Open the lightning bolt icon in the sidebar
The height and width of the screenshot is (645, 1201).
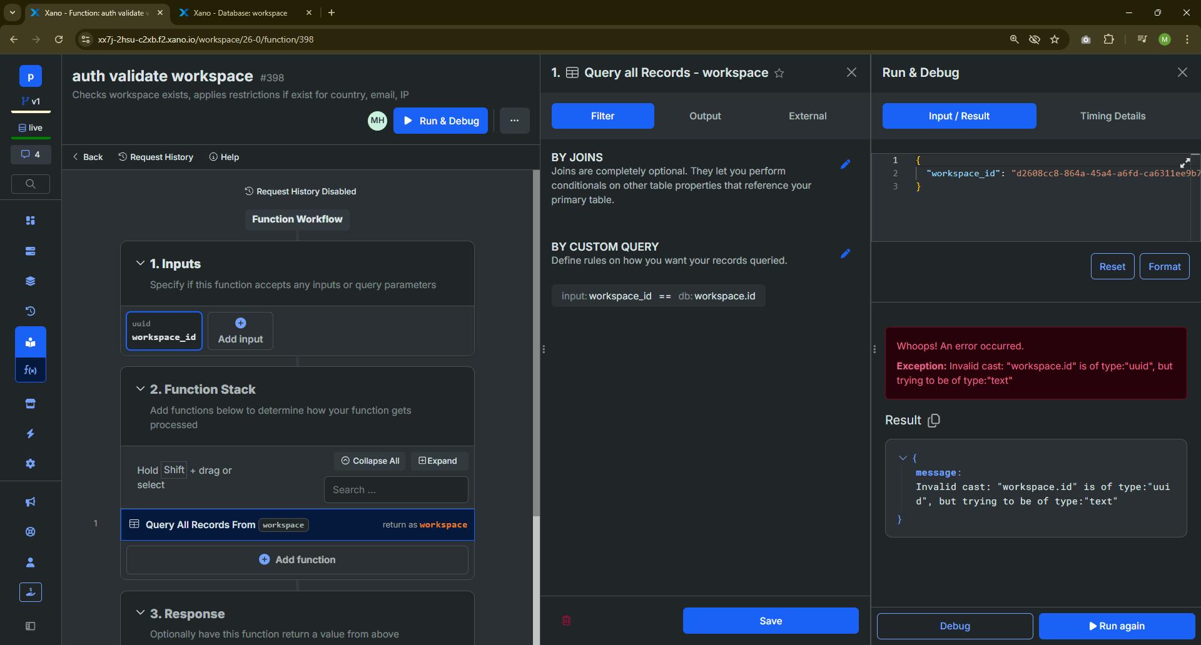pyautogui.click(x=31, y=434)
